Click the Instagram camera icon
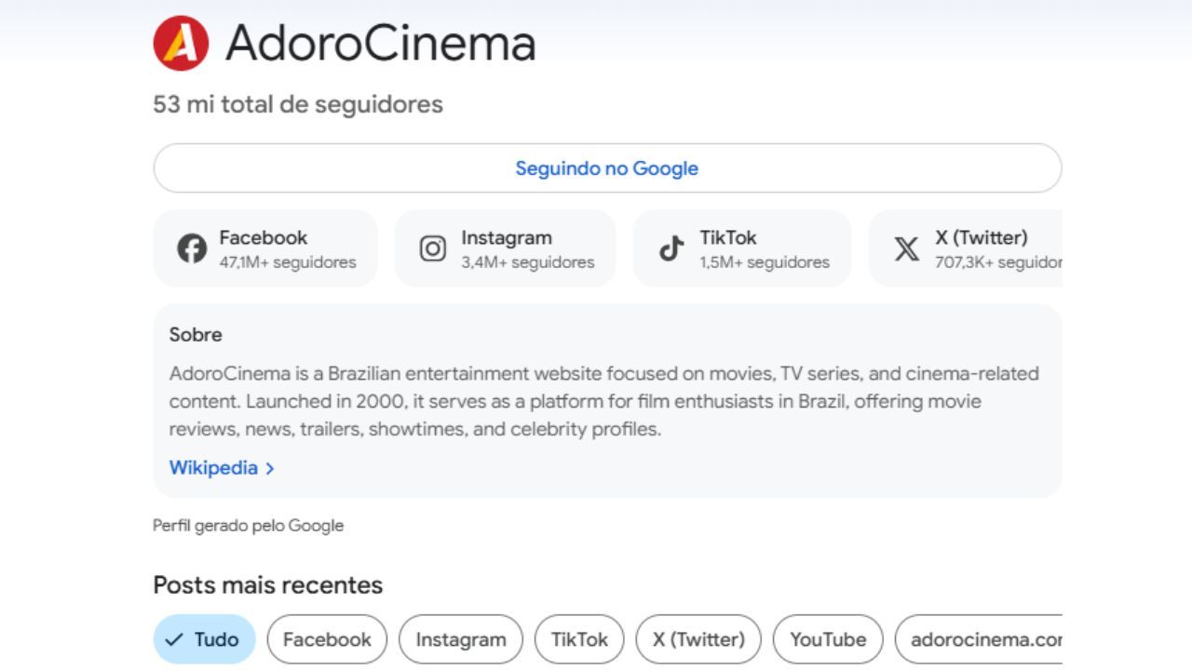Viewport: 1192px width, 670px height. (x=432, y=248)
